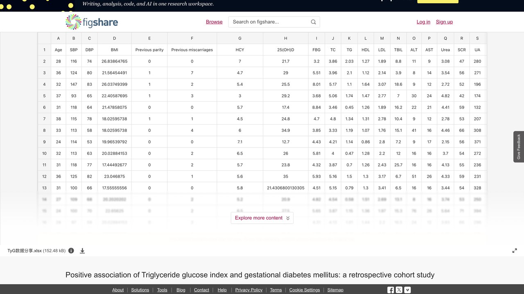Click the search magnifier icon

[x=314, y=22]
